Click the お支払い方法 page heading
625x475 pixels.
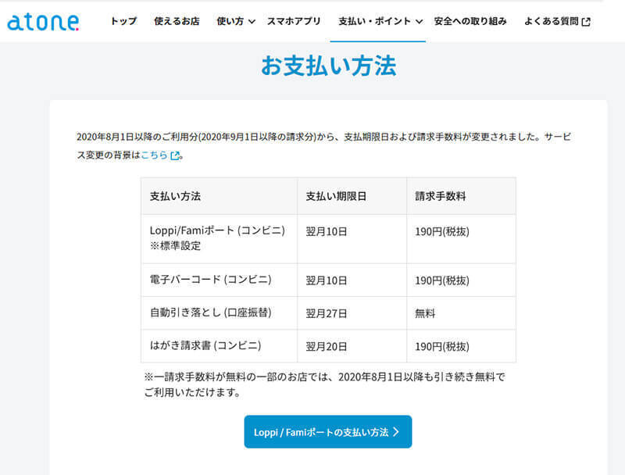(328, 66)
